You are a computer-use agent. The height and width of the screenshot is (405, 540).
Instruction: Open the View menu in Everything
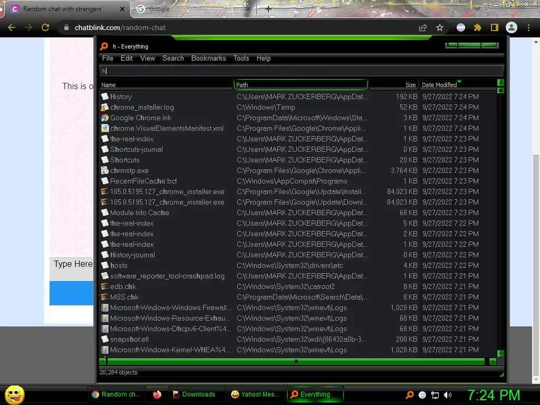[x=148, y=58]
